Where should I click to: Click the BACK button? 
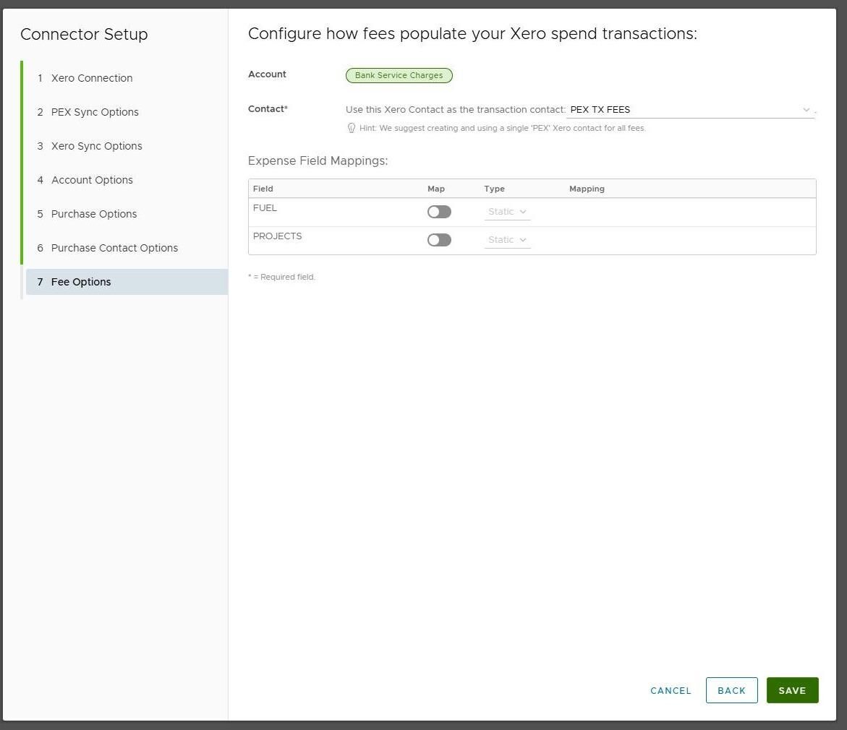pyautogui.click(x=731, y=690)
